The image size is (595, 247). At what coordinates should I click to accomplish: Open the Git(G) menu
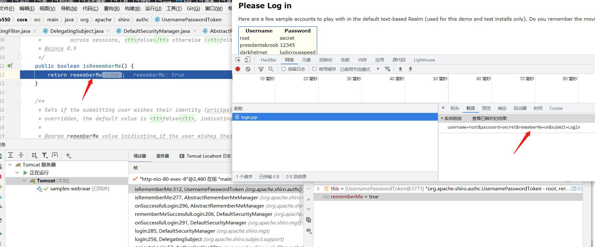click(193, 9)
